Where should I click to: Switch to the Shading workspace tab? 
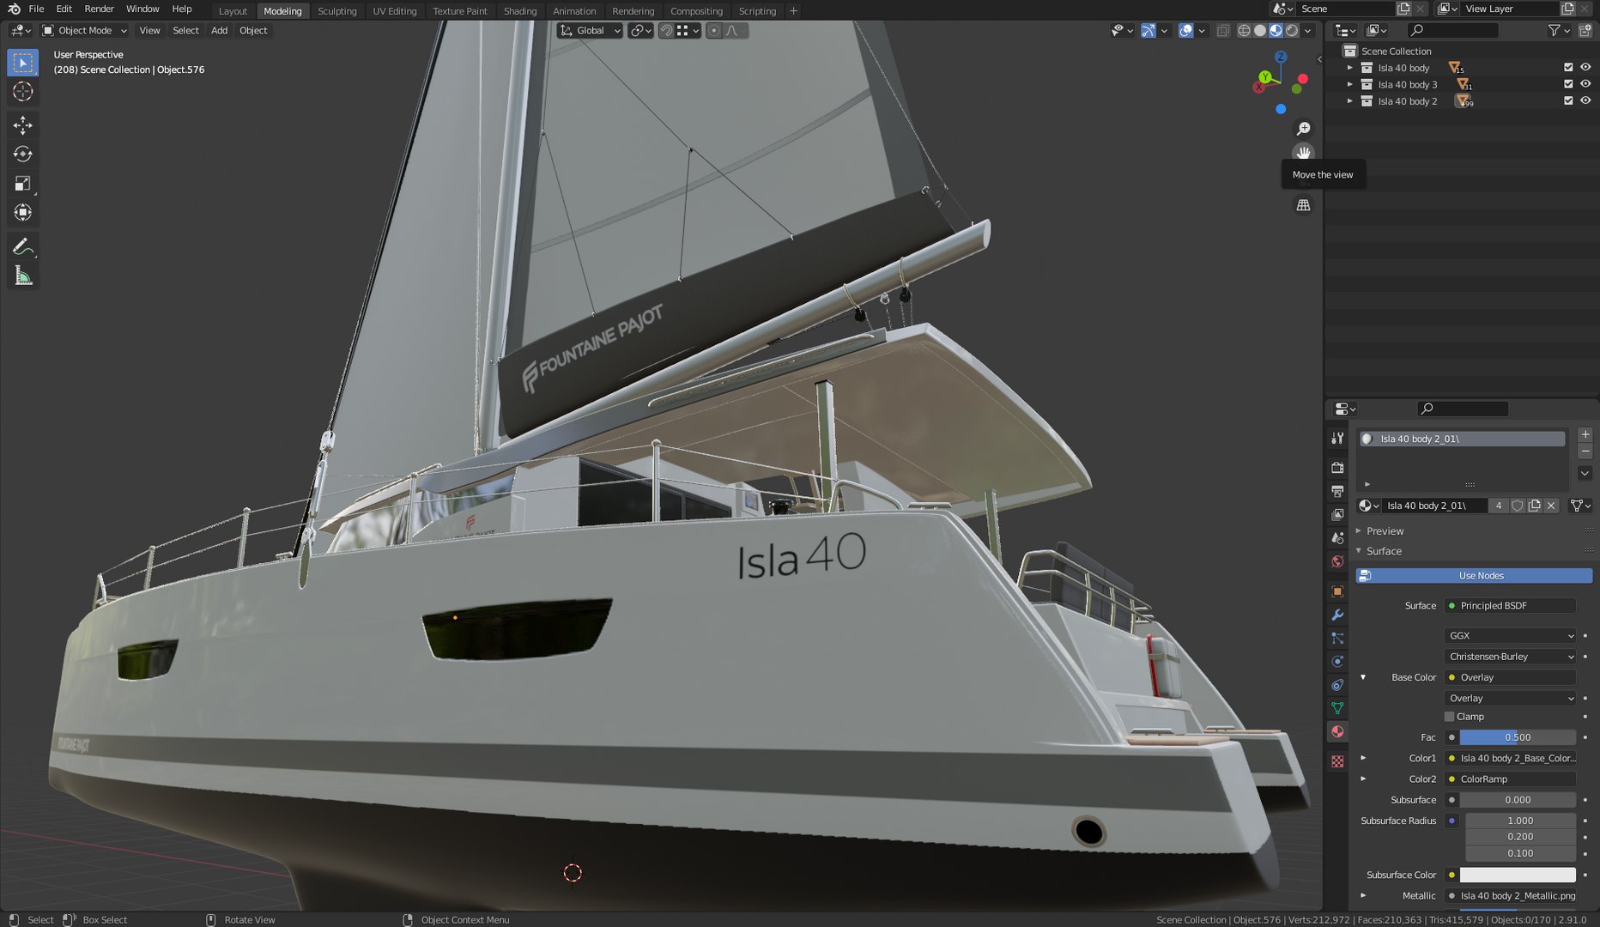pyautogui.click(x=520, y=11)
